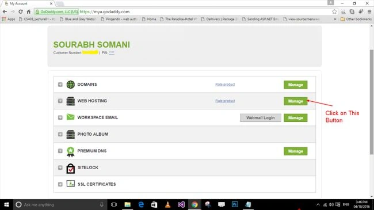Screen dimensions: 374x210
Task: Open the Apps shortcut in bookmarks bar
Action: coord(9,19)
